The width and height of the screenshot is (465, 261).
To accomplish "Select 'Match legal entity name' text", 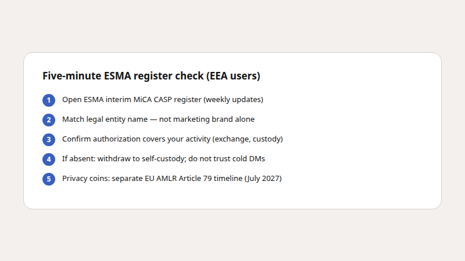I will 105,119.
